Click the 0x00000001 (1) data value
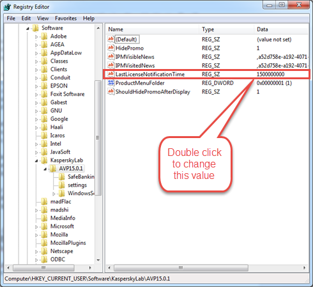Viewport: 313px width, 287px height. (274, 83)
